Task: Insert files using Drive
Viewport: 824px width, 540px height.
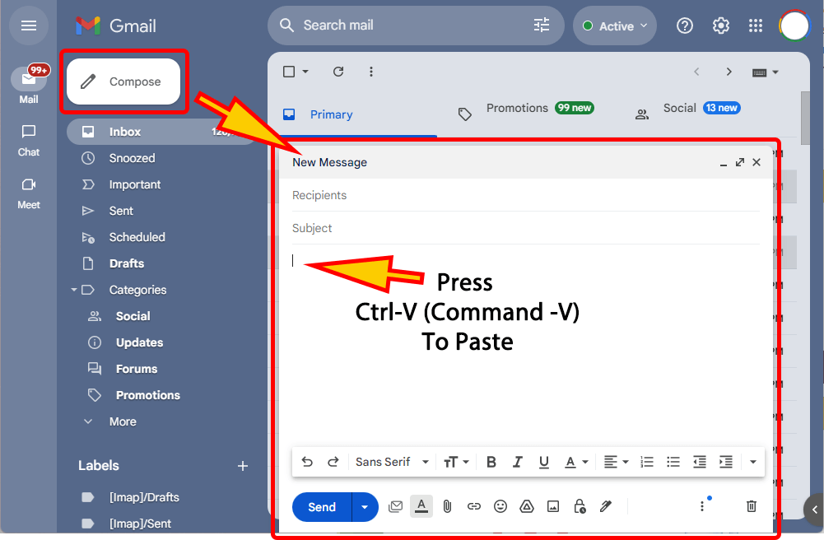Action: pyautogui.click(x=527, y=506)
